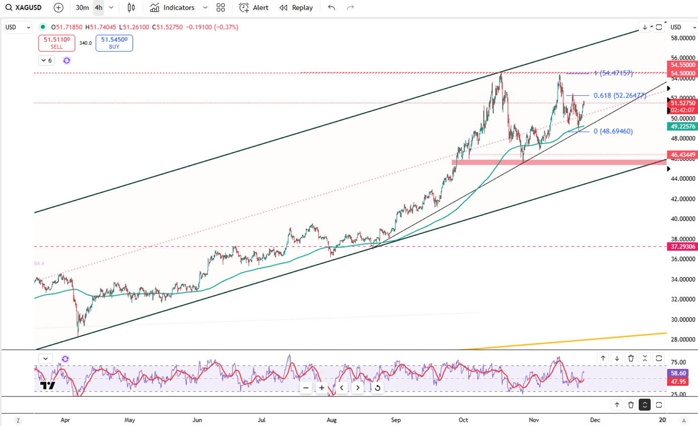Click the Undo arrow in the toolbar
The width and height of the screenshot is (698, 426).
331,8
